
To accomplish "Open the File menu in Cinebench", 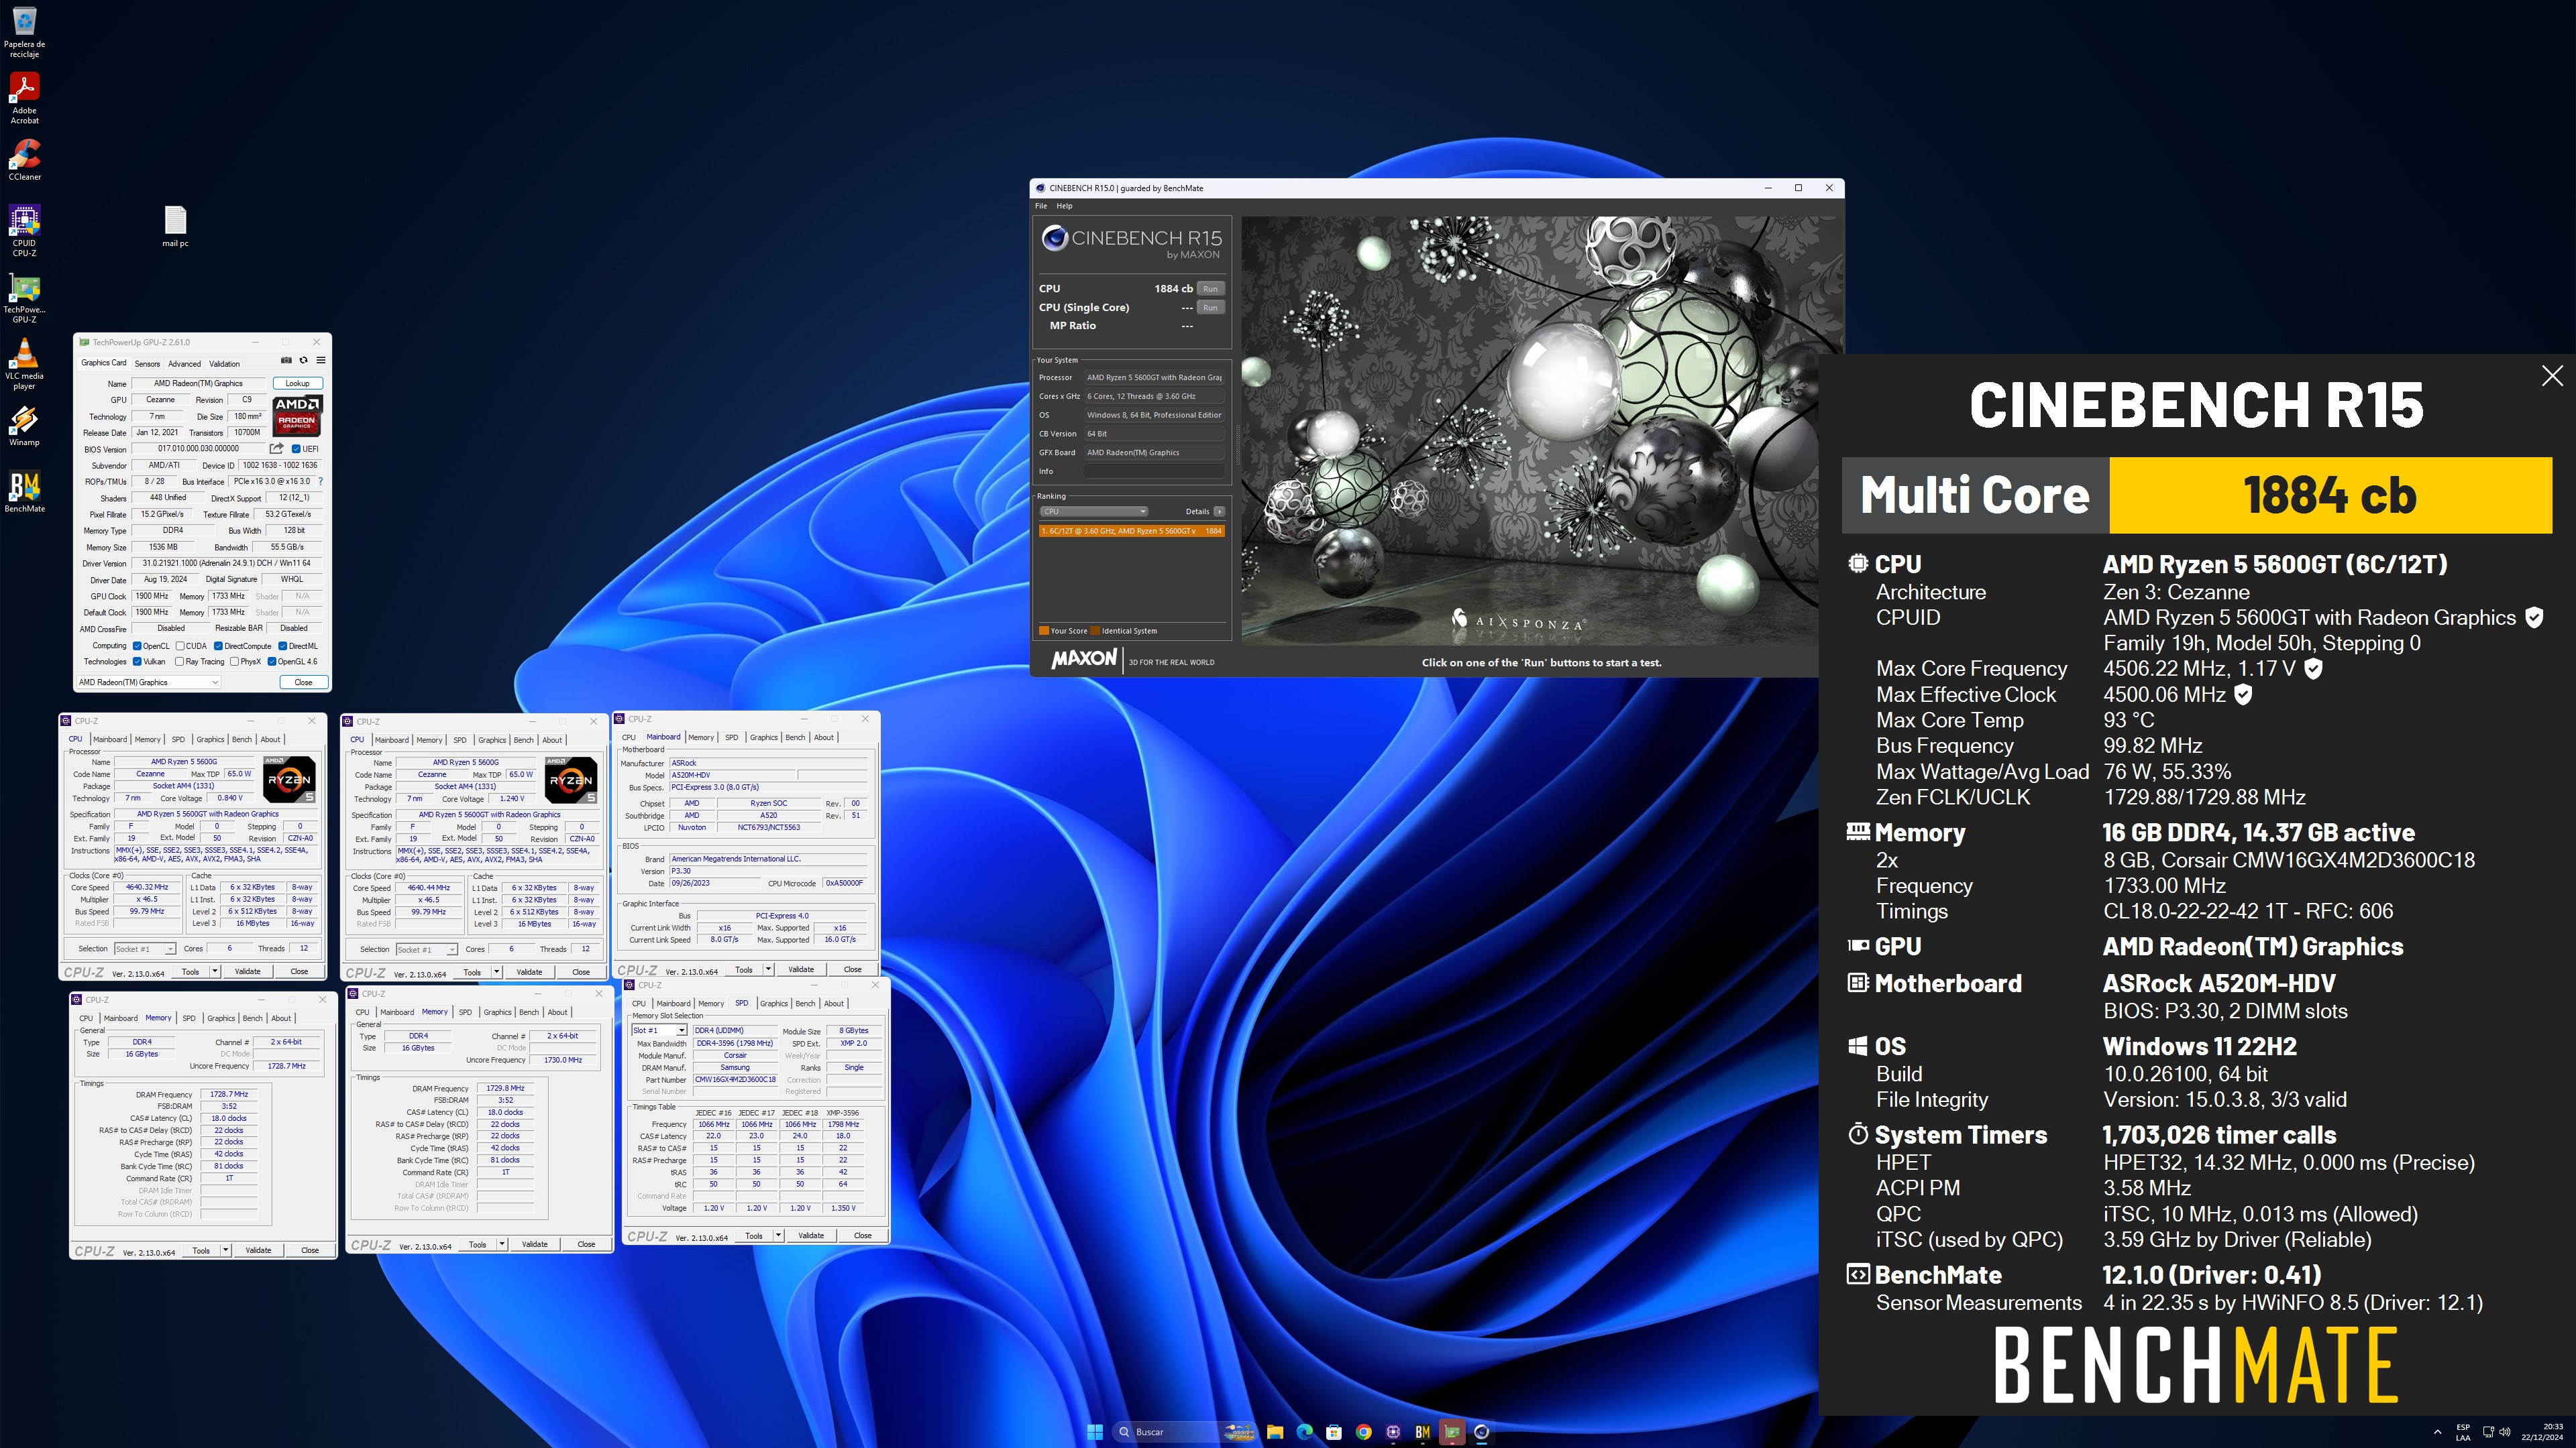I will coord(1041,206).
